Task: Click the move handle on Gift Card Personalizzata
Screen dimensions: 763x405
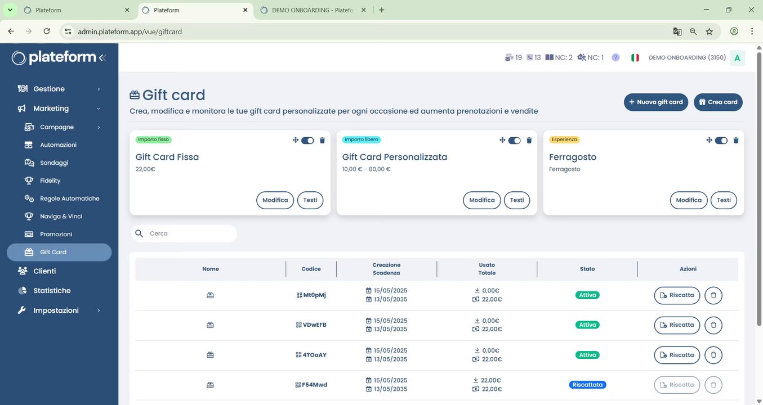Action: tap(502, 140)
